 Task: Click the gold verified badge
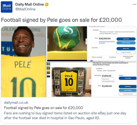coord(47,5)
